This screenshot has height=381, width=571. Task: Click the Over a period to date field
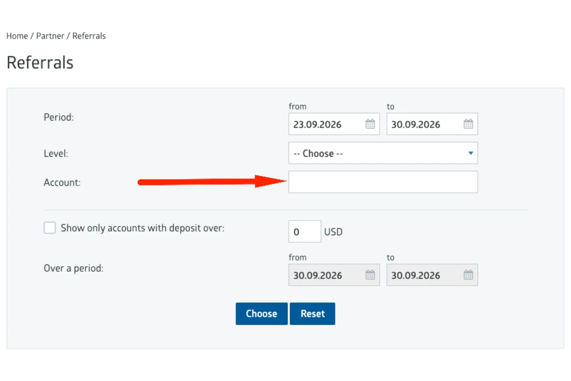[432, 275]
